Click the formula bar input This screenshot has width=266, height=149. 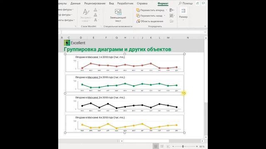(x=133, y=32)
